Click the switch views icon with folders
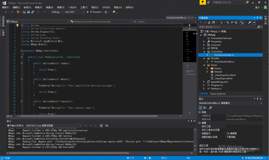The height and width of the screenshot is (160, 269). 213,23
